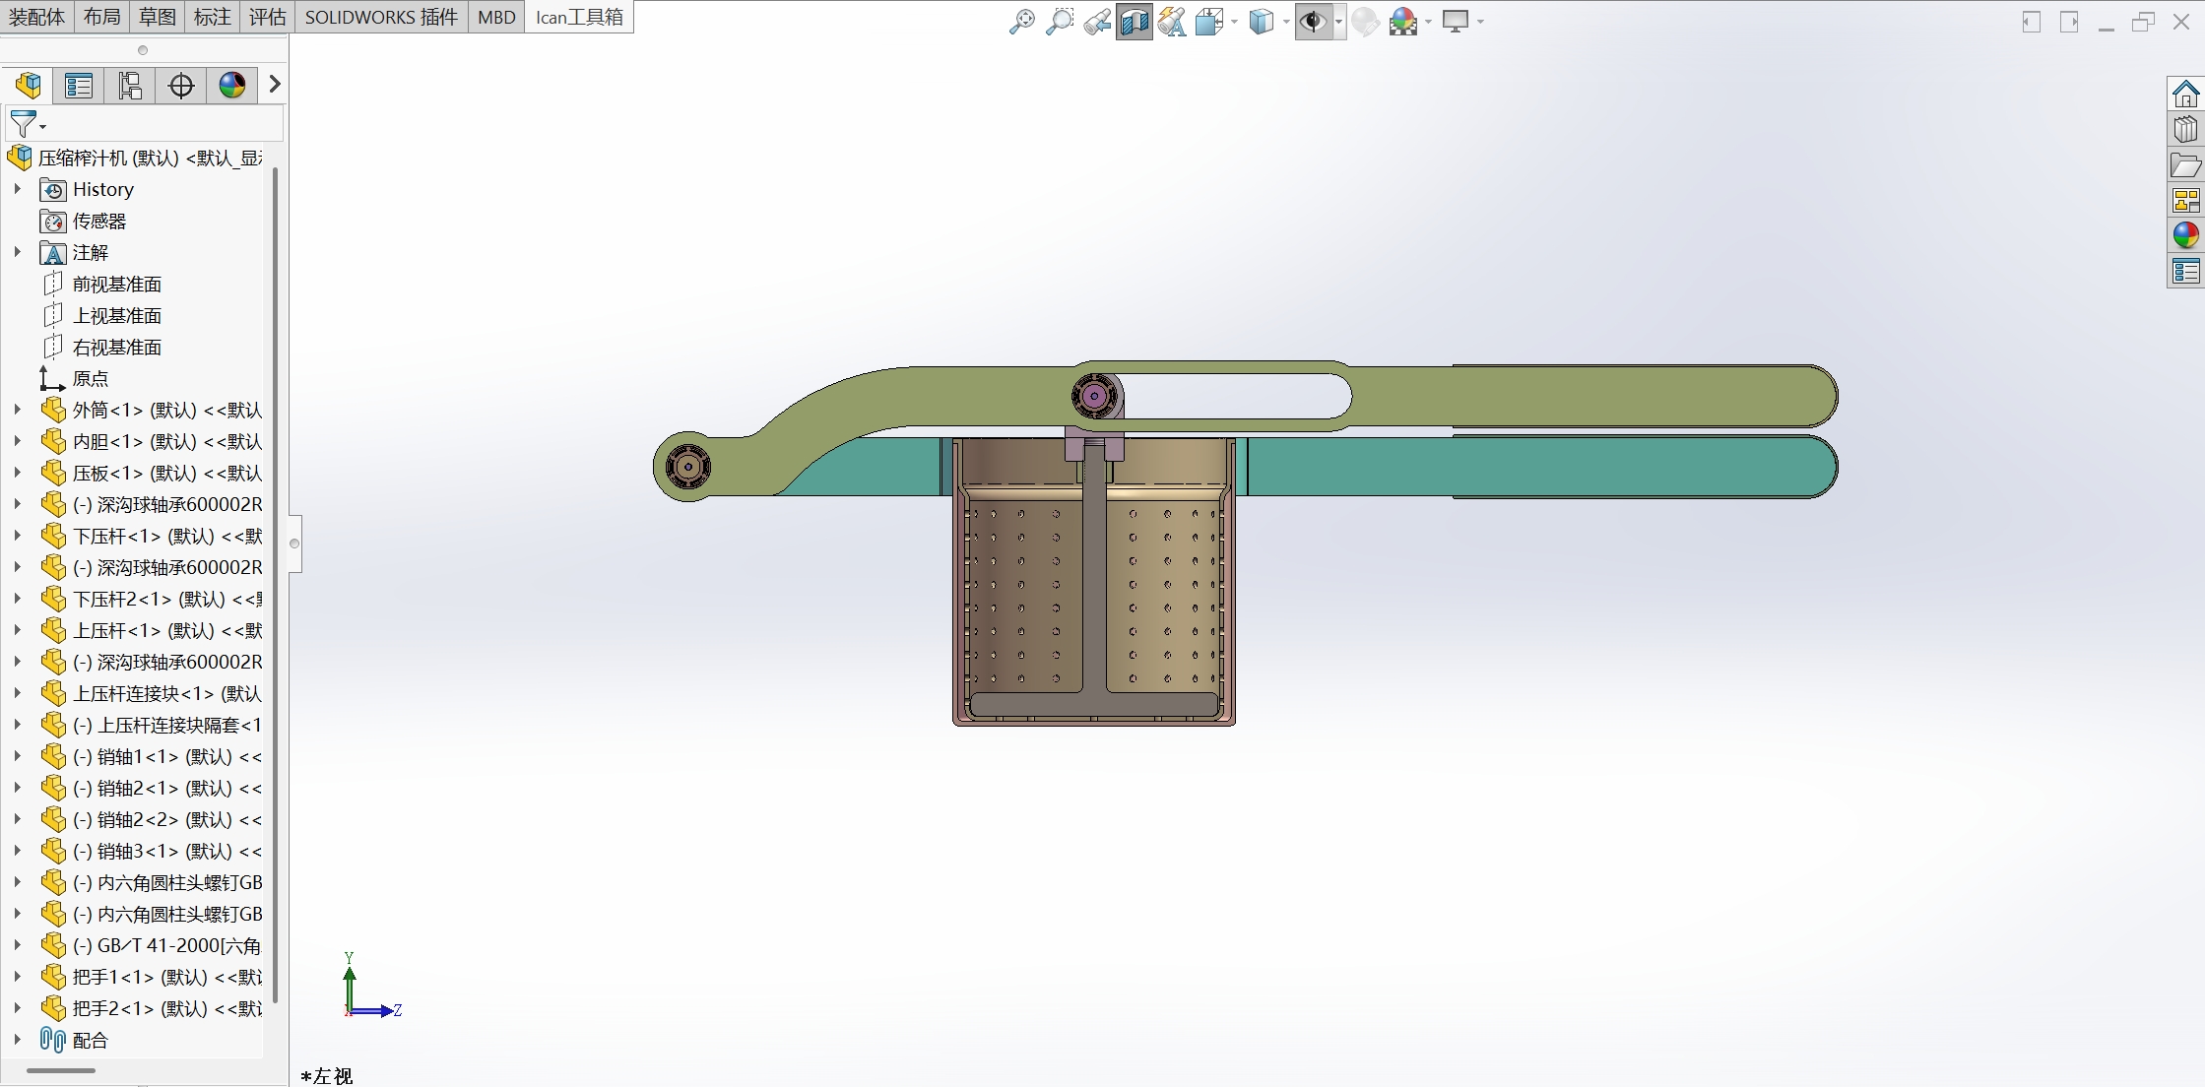Screen dimensions: 2205x1087
Task: Open the DimXpertManager crosshair tab
Action: click(181, 86)
